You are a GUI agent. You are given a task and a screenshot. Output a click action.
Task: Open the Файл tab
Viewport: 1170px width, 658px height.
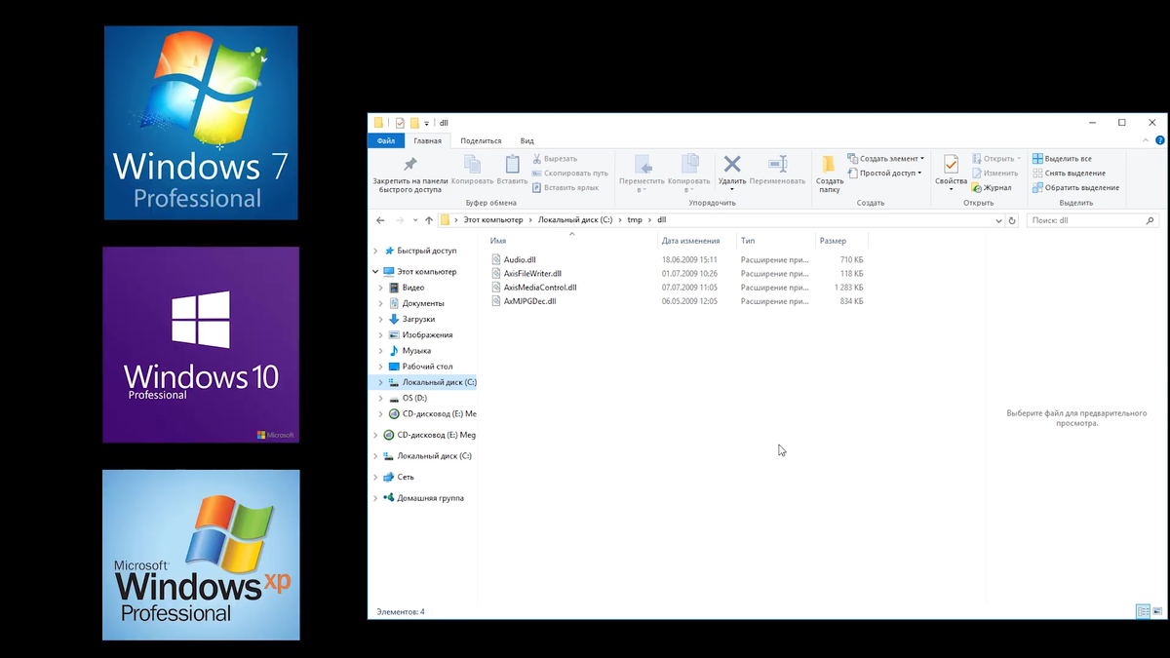coord(386,140)
